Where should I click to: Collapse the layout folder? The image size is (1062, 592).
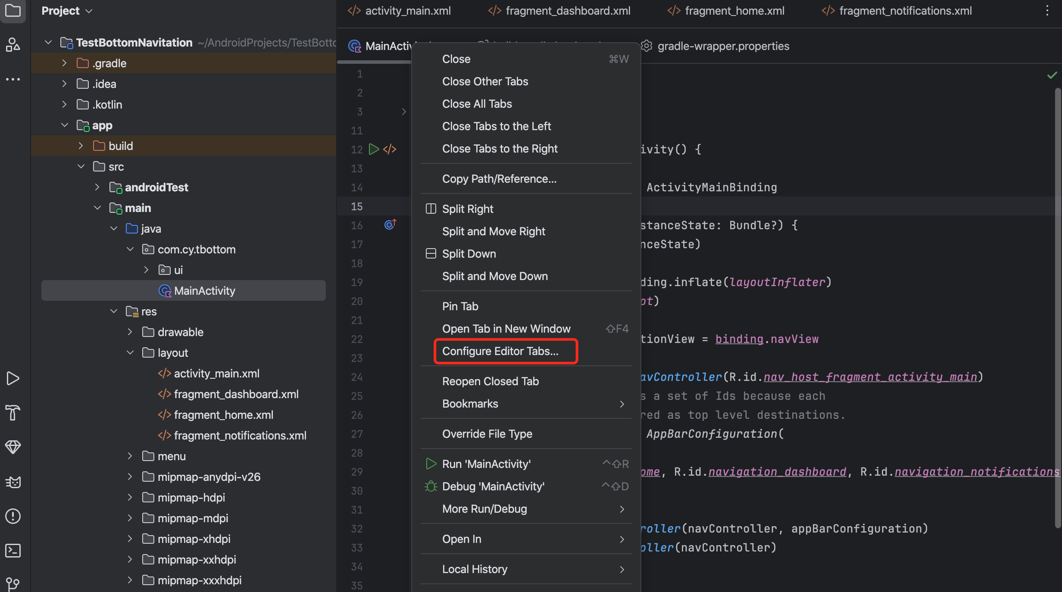click(130, 352)
